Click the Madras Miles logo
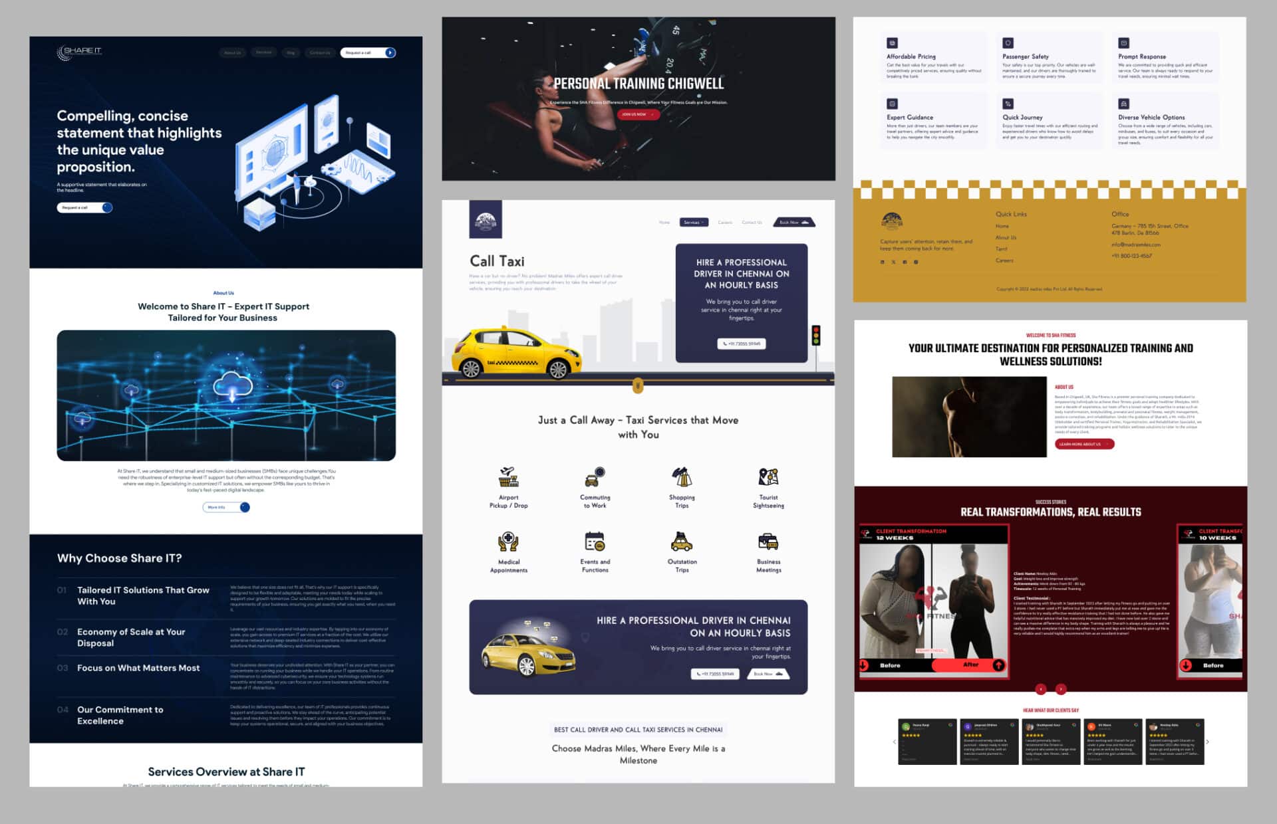Image resolution: width=1277 pixels, height=824 pixels. click(x=486, y=220)
